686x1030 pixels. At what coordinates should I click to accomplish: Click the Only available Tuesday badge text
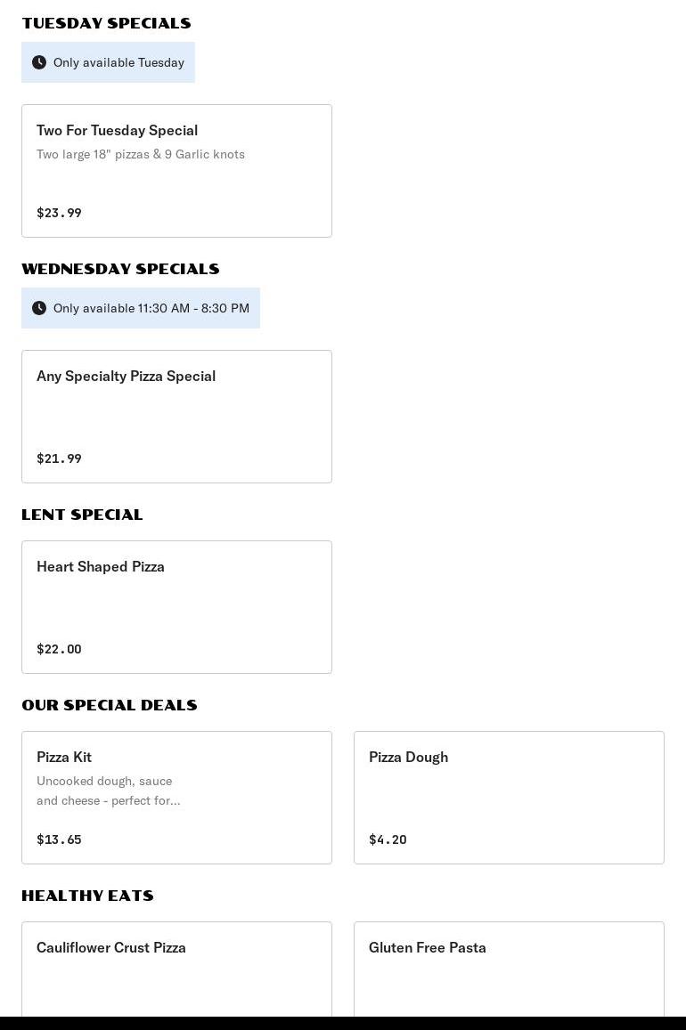(118, 62)
